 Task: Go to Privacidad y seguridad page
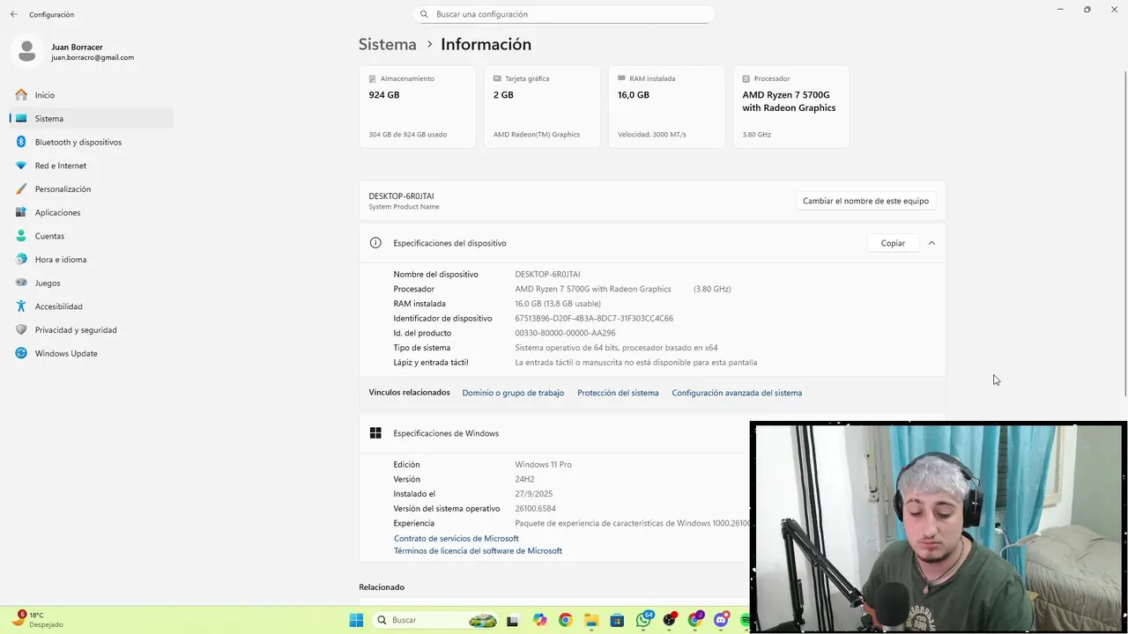click(x=92, y=329)
